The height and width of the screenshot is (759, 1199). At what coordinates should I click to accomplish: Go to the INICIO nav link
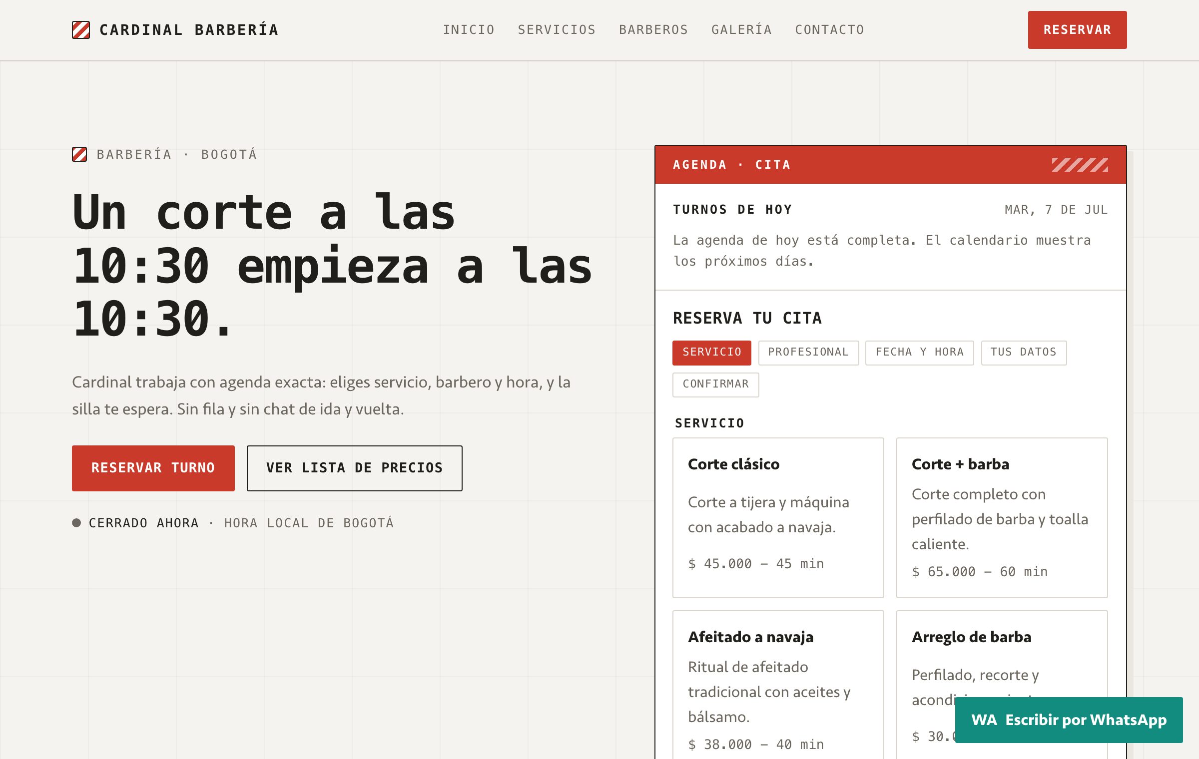pyautogui.click(x=469, y=30)
